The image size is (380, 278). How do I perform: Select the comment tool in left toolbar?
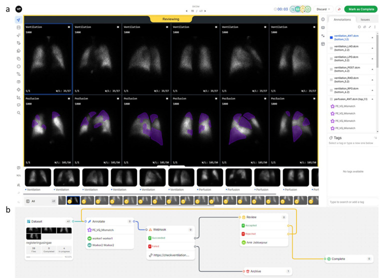tap(18, 105)
